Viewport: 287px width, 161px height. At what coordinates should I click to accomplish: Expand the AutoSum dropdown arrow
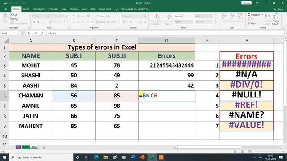coord(263,15)
